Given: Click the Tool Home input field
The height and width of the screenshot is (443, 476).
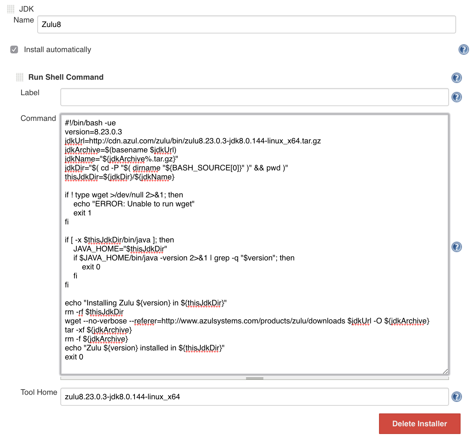Looking at the screenshot, I should pos(254,397).
